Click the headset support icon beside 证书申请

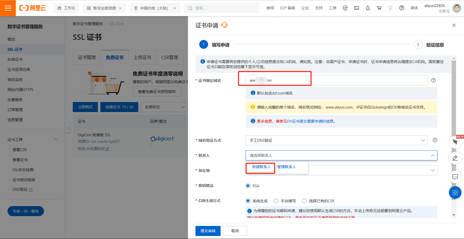point(224,25)
